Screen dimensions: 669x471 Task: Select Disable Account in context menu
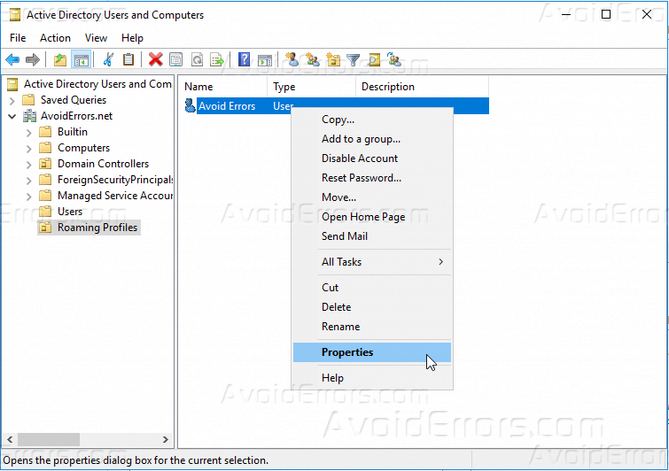pyautogui.click(x=359, y=158)
